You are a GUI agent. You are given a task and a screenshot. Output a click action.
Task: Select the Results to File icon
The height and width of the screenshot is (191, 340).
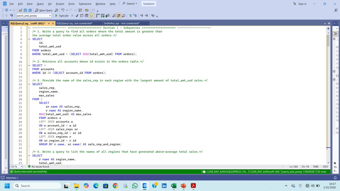tap(124, 16)
